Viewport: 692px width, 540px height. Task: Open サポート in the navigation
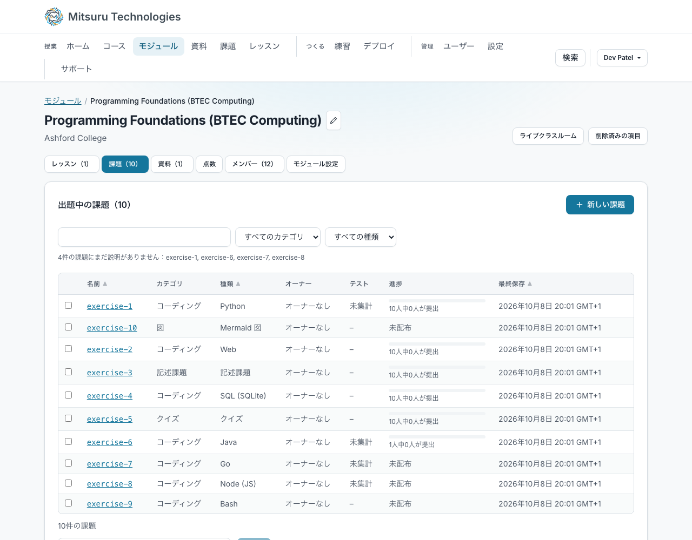pos(76,69)
